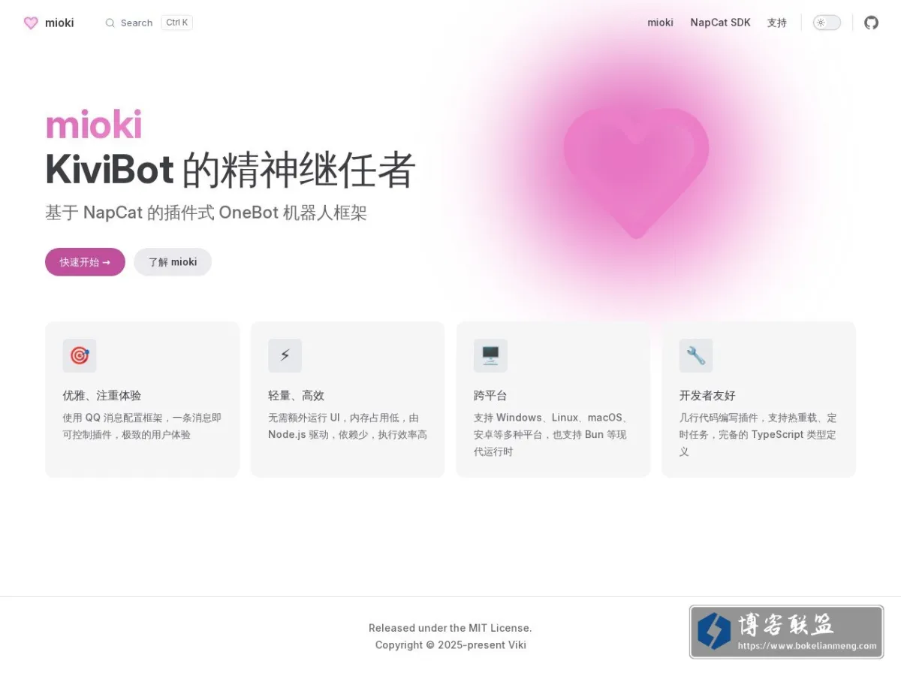The width and height of the screenshot is (901, 676).
Task: Click the mioki site title link
Action: 59,23
